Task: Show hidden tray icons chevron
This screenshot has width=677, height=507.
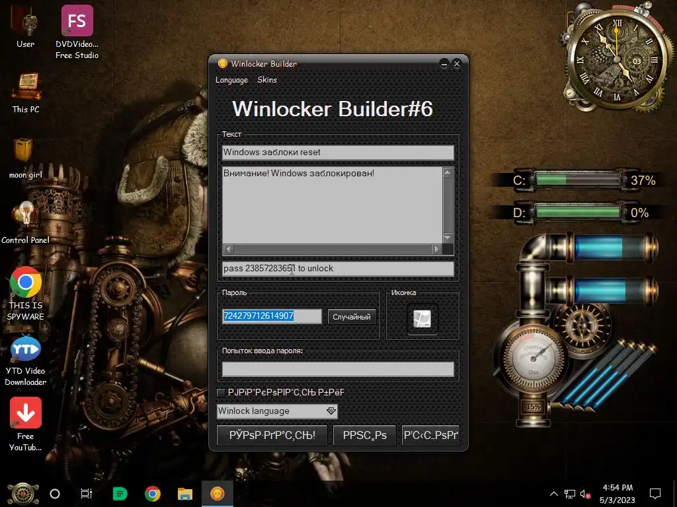Action: point(554,494)
